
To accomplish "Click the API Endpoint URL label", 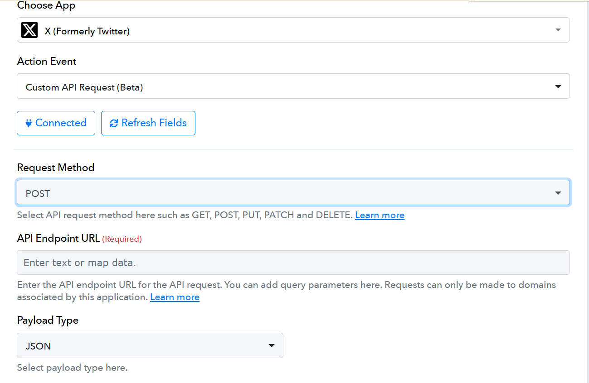I will click(x=58, y=238).
